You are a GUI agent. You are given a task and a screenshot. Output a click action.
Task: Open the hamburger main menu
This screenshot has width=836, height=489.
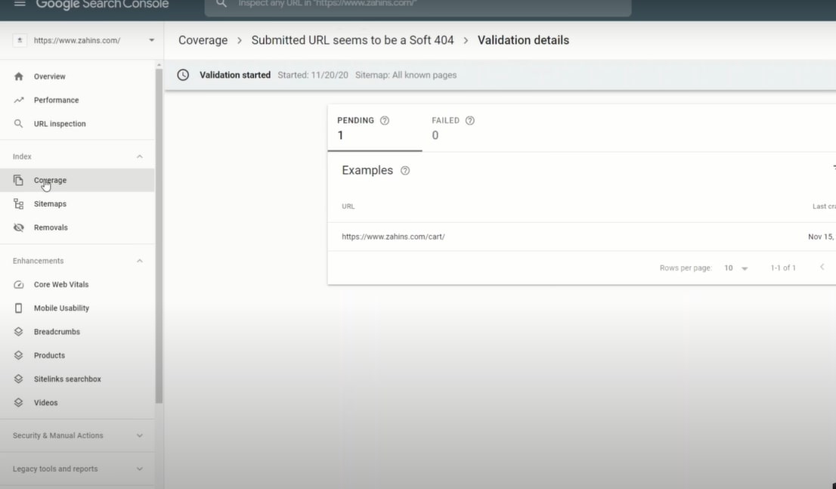(20, 5)
